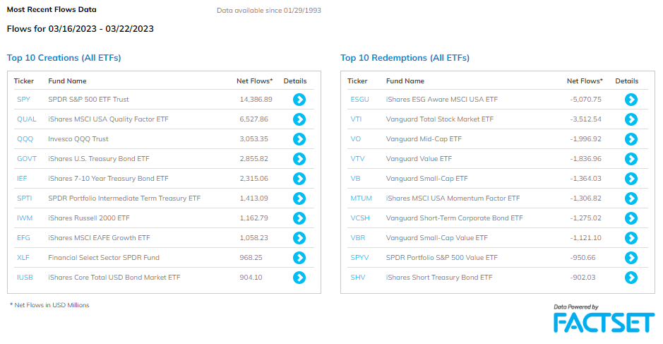The width and height of the screenshot is (663, 344).
Task: Open details arrow for VO row
Action: pyautogui.click(x=631, y=138)
